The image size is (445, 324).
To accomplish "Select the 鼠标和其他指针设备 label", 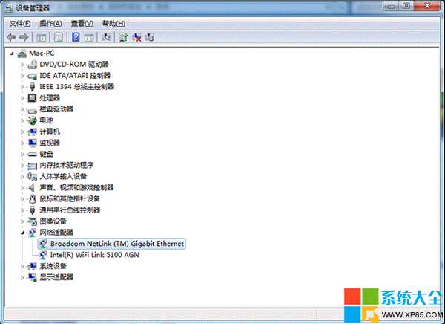I will click(70, 199).
